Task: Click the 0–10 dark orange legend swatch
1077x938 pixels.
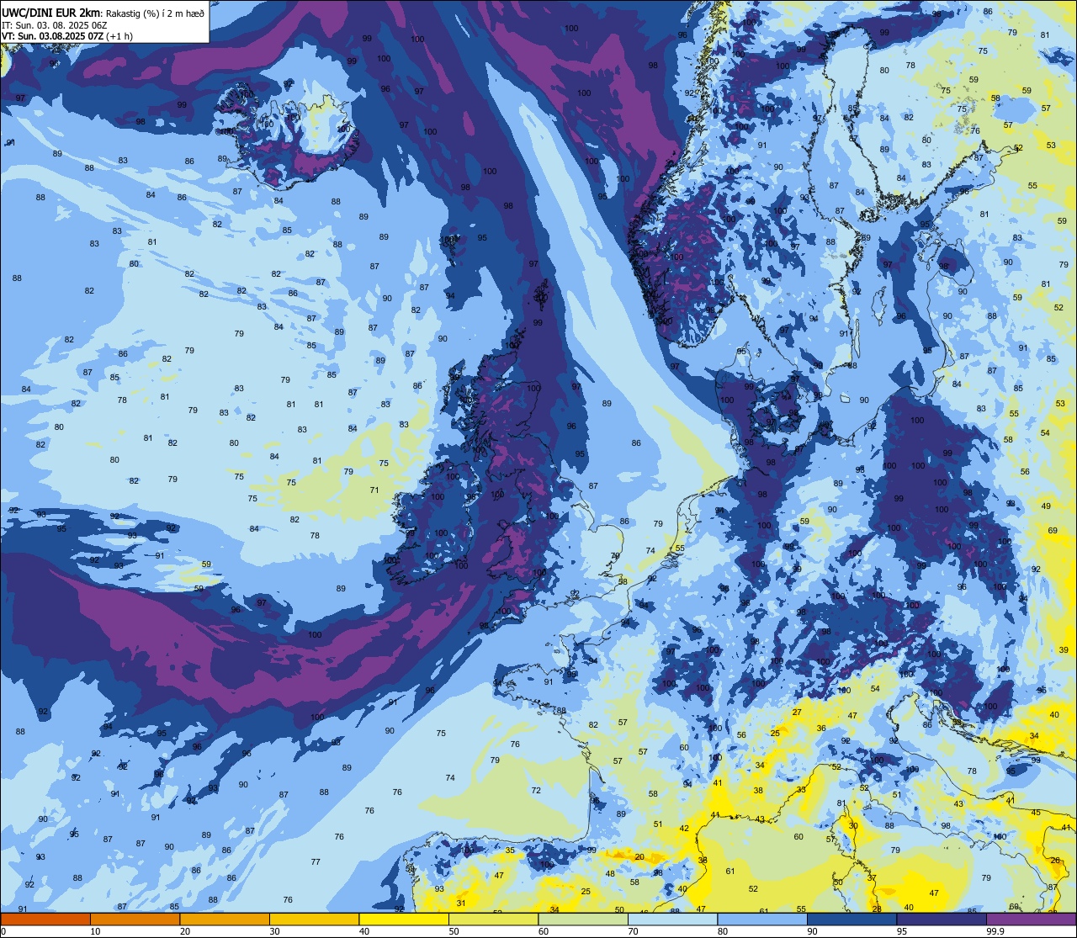Action: tap(45, 919)
